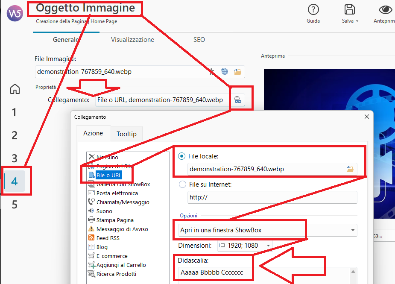
Task: Open the Guida help icon
Action: click(x=313, y=10)
